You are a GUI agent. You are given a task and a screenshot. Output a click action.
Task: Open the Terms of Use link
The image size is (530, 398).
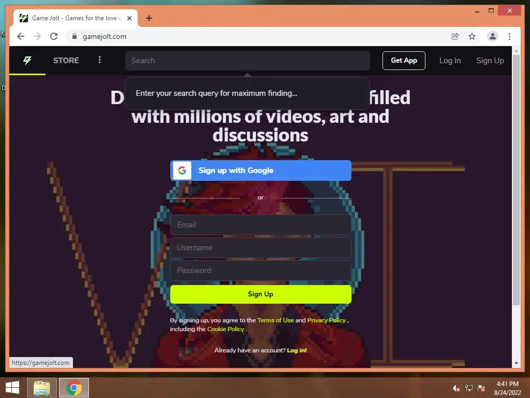[275, 320]
